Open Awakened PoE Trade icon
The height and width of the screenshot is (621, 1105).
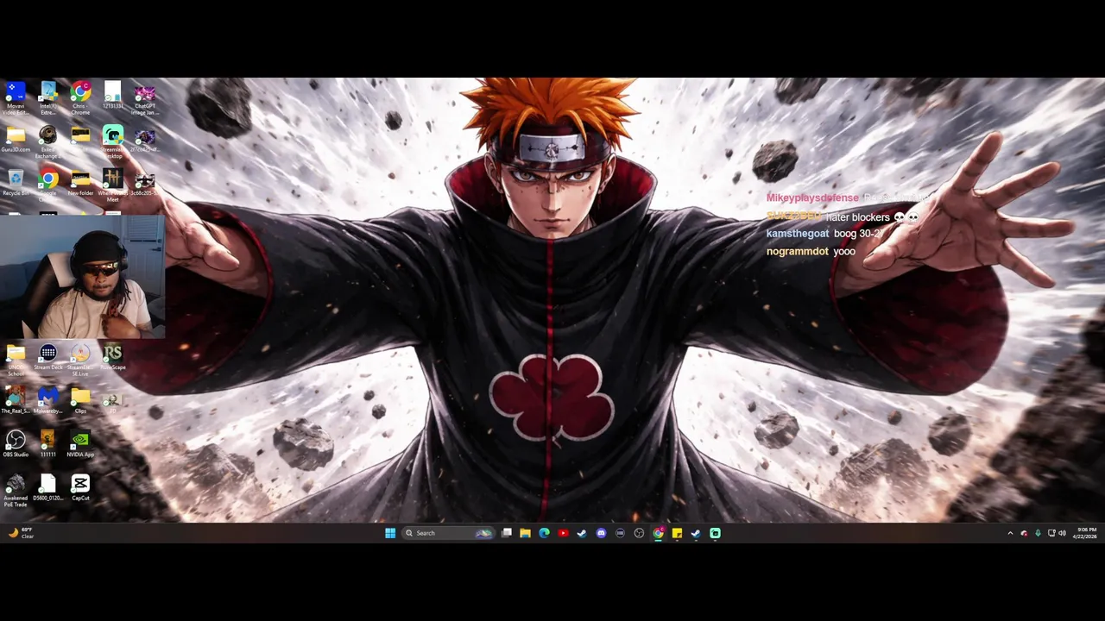tap(16, 490)
